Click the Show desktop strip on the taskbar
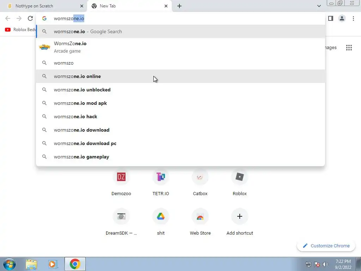The height and width of the screenshot is (271, 361). point(359,264)
